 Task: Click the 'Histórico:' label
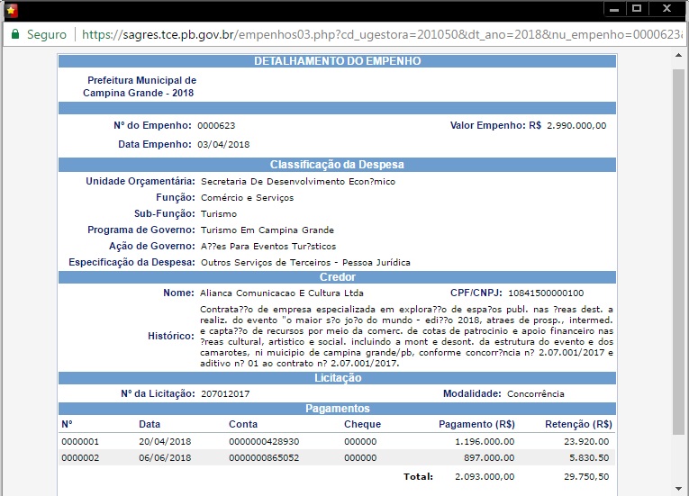coord(171,336)
